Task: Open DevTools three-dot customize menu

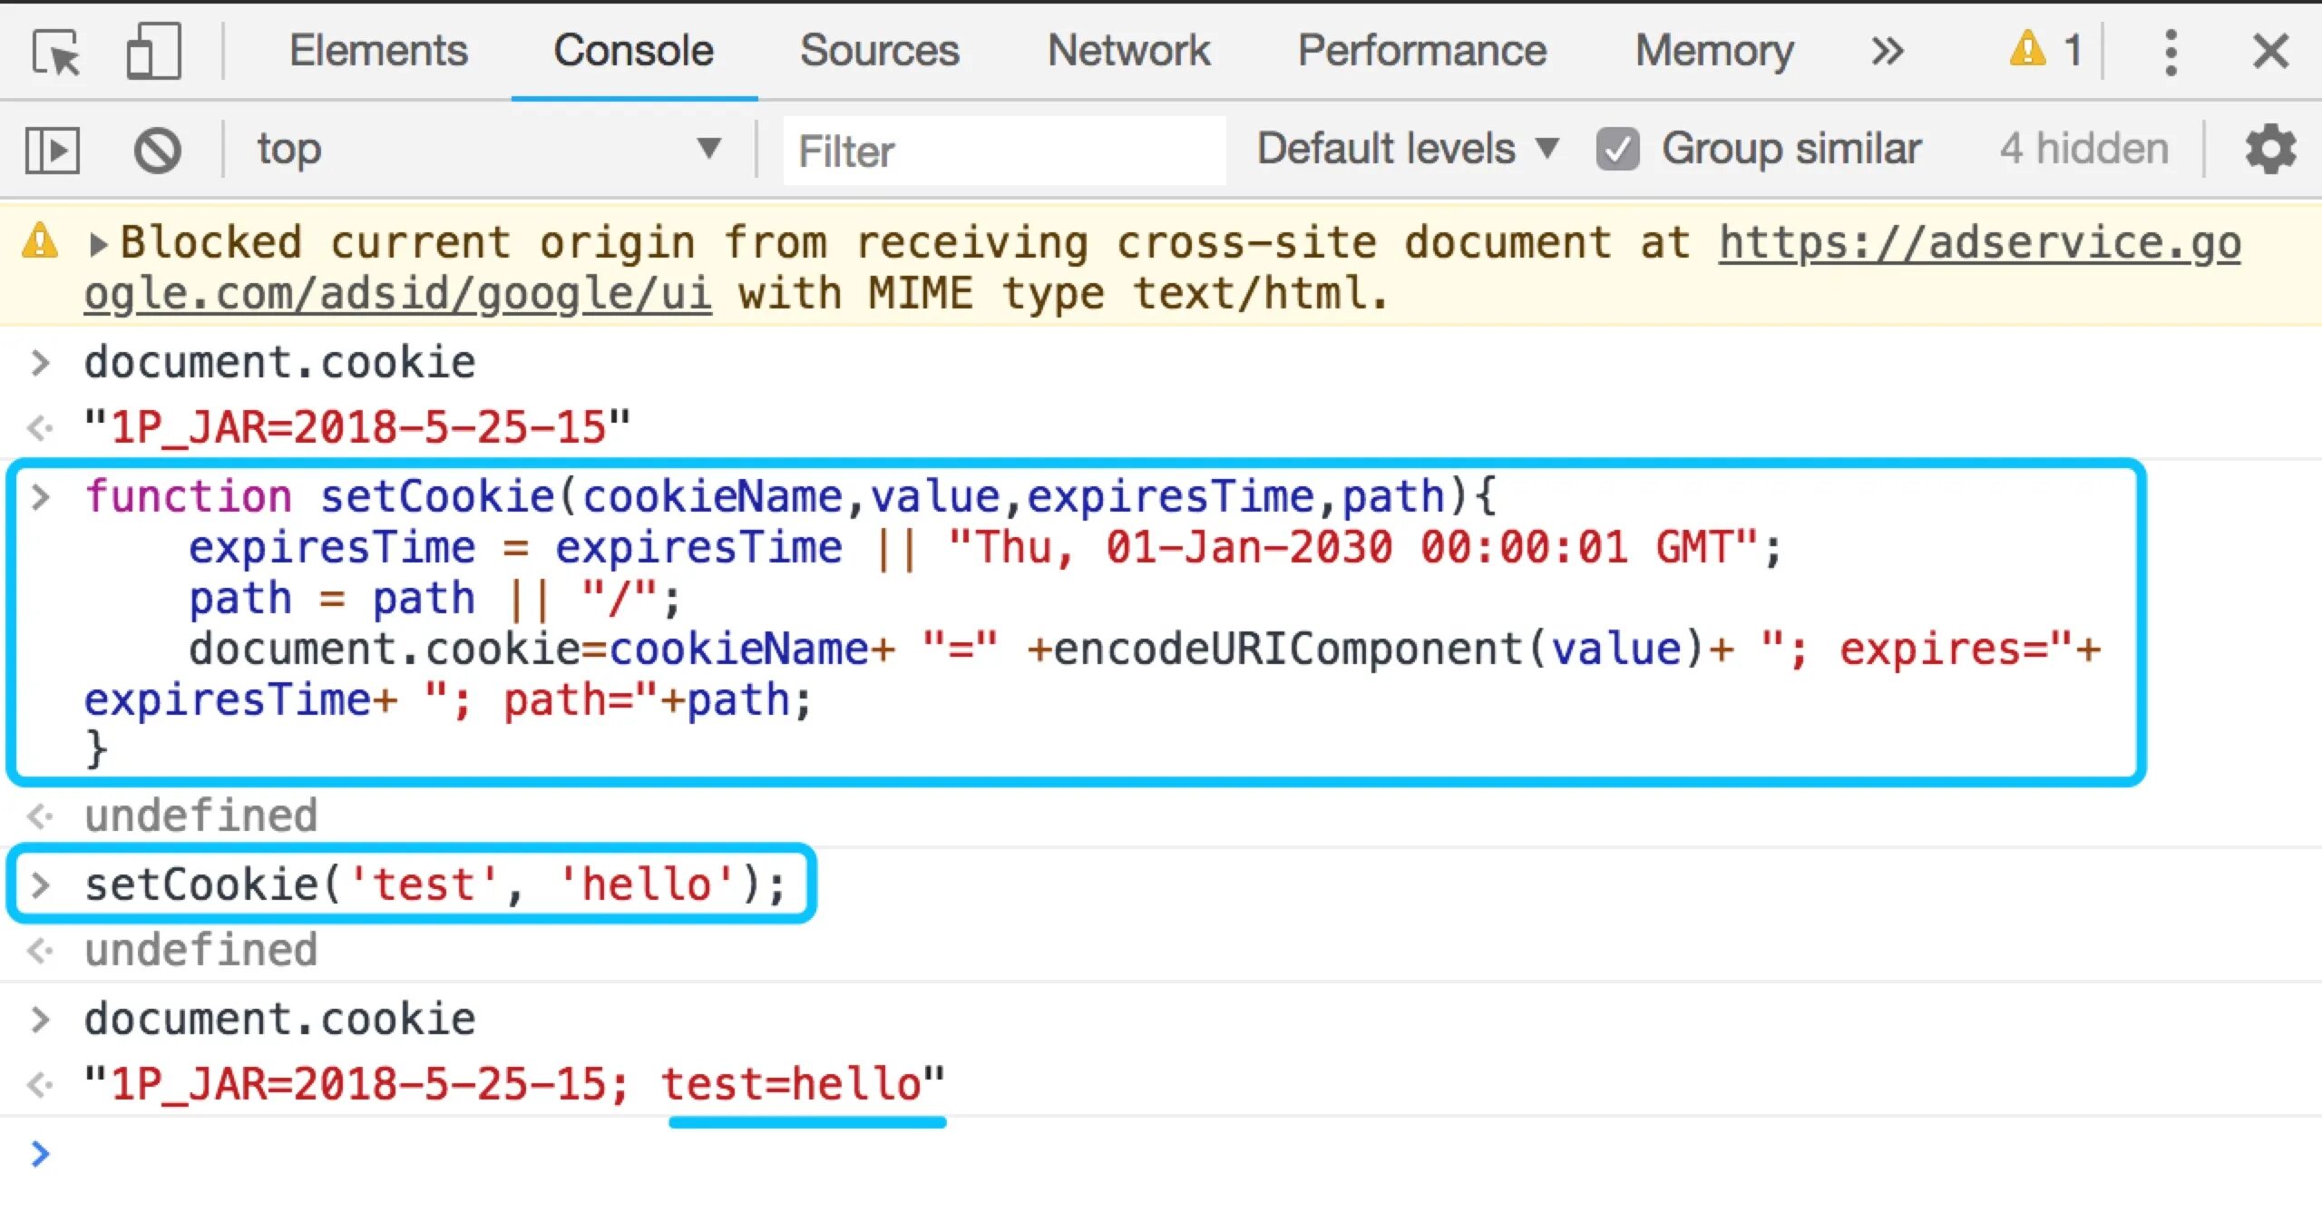Action: [x=2171, y=52]
